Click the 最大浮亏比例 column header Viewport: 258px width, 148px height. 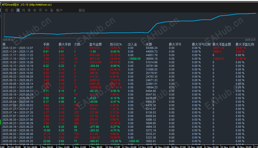click(201, 44)
